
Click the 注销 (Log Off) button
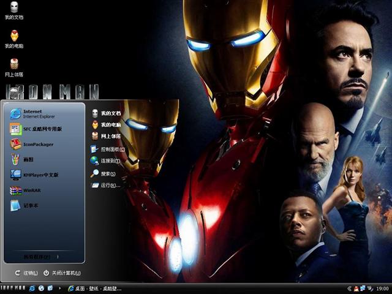[26, 273]
